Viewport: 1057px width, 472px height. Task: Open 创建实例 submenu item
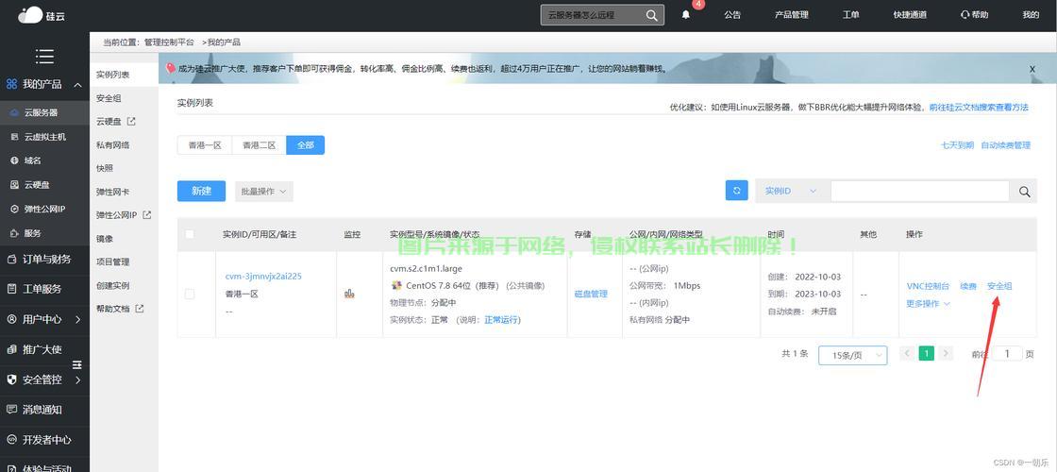click(112, 285)
